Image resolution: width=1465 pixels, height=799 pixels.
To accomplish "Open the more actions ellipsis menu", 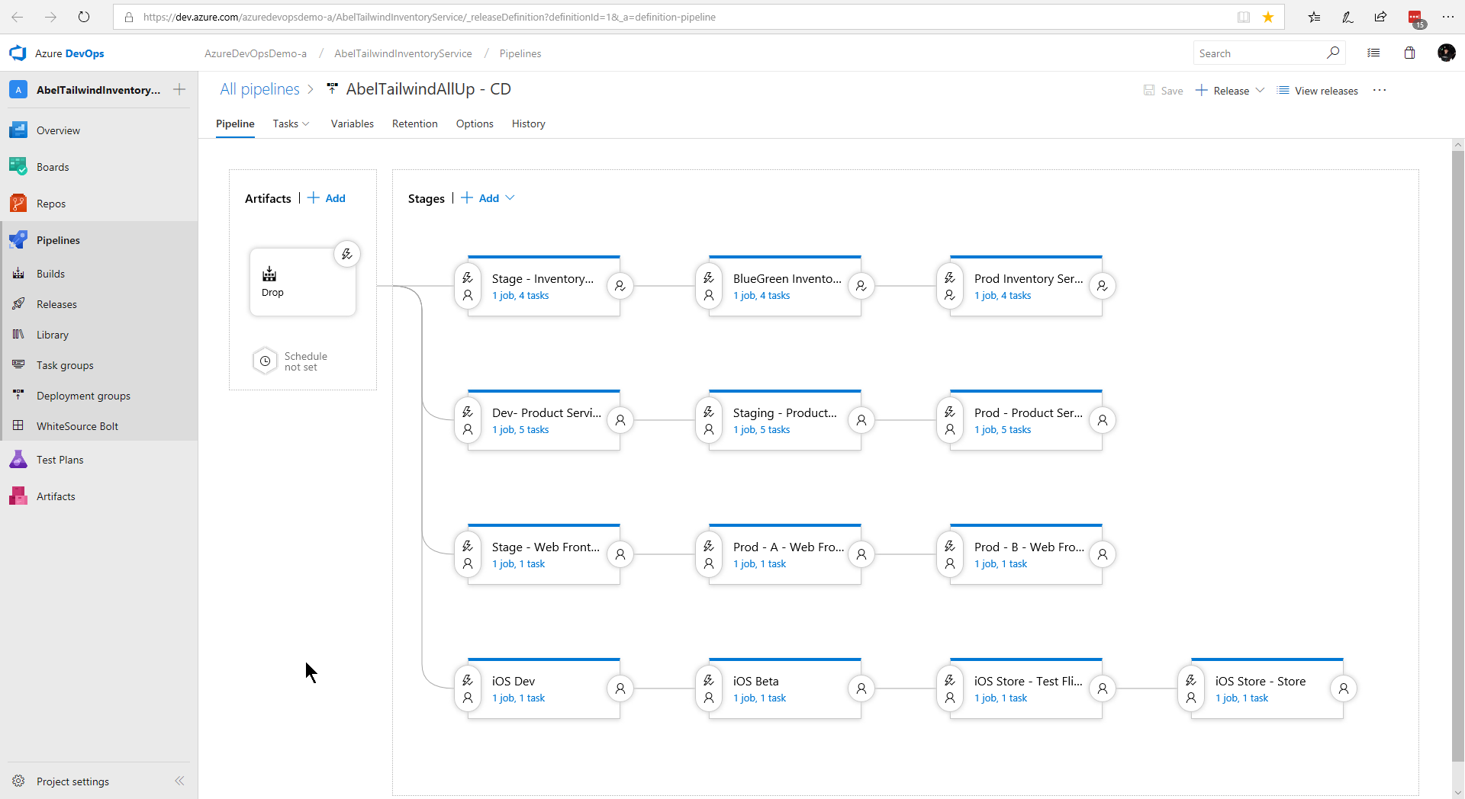I will (1380, 90).
